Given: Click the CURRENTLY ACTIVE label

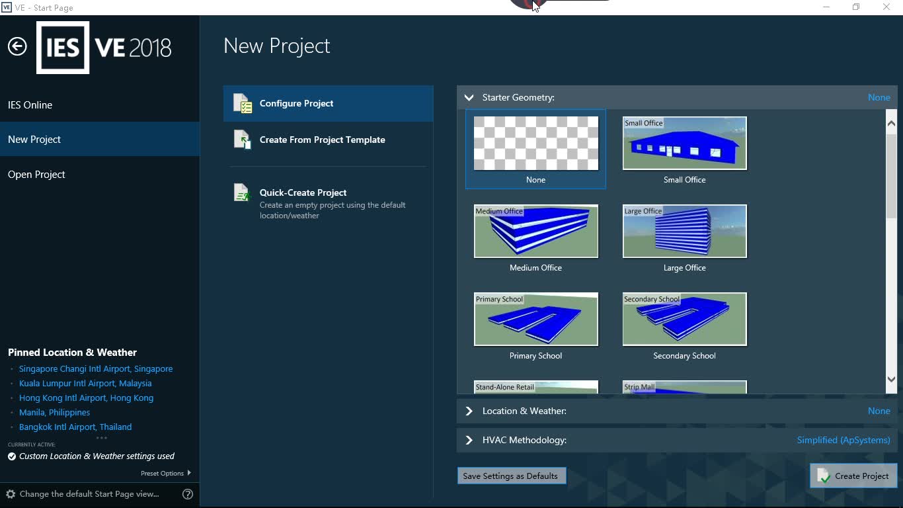Looking at the screenshot, I should [32, 444].
